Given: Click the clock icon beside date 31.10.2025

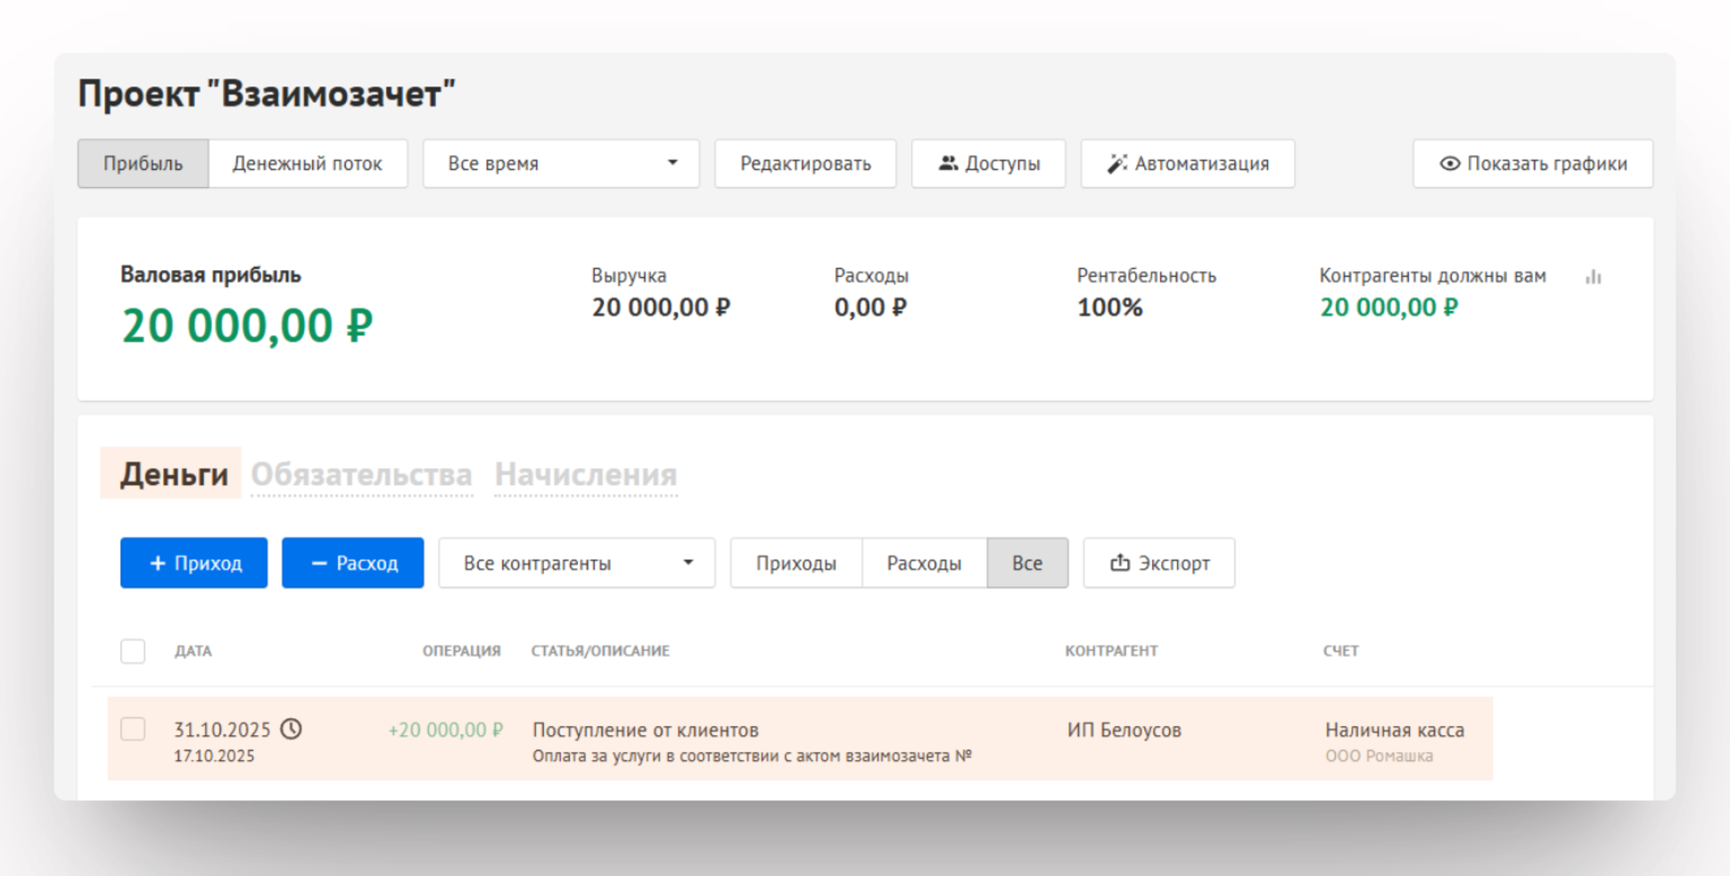Looking at the screenshot, I should tap(292, 729).
